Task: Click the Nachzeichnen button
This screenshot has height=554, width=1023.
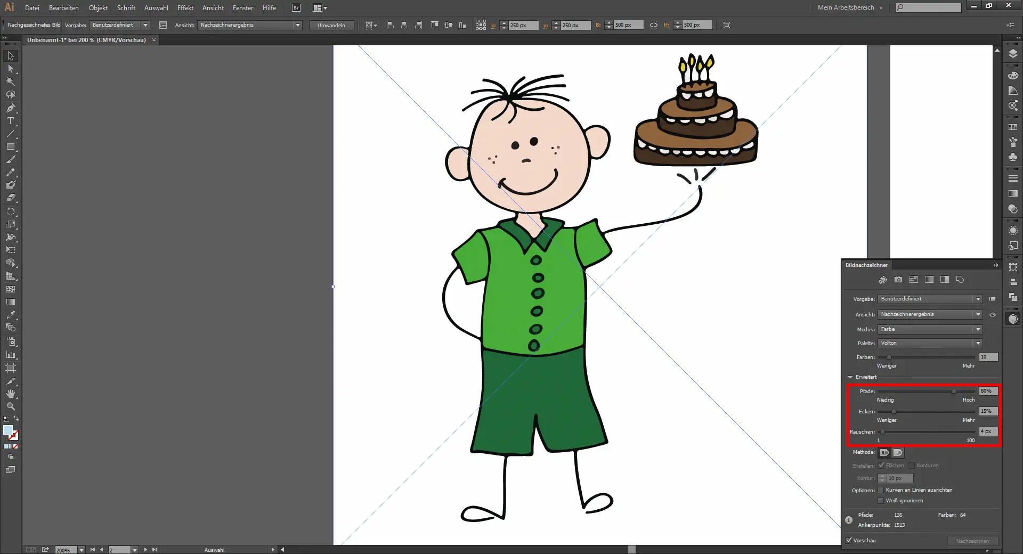Action: tap(972, 541)
